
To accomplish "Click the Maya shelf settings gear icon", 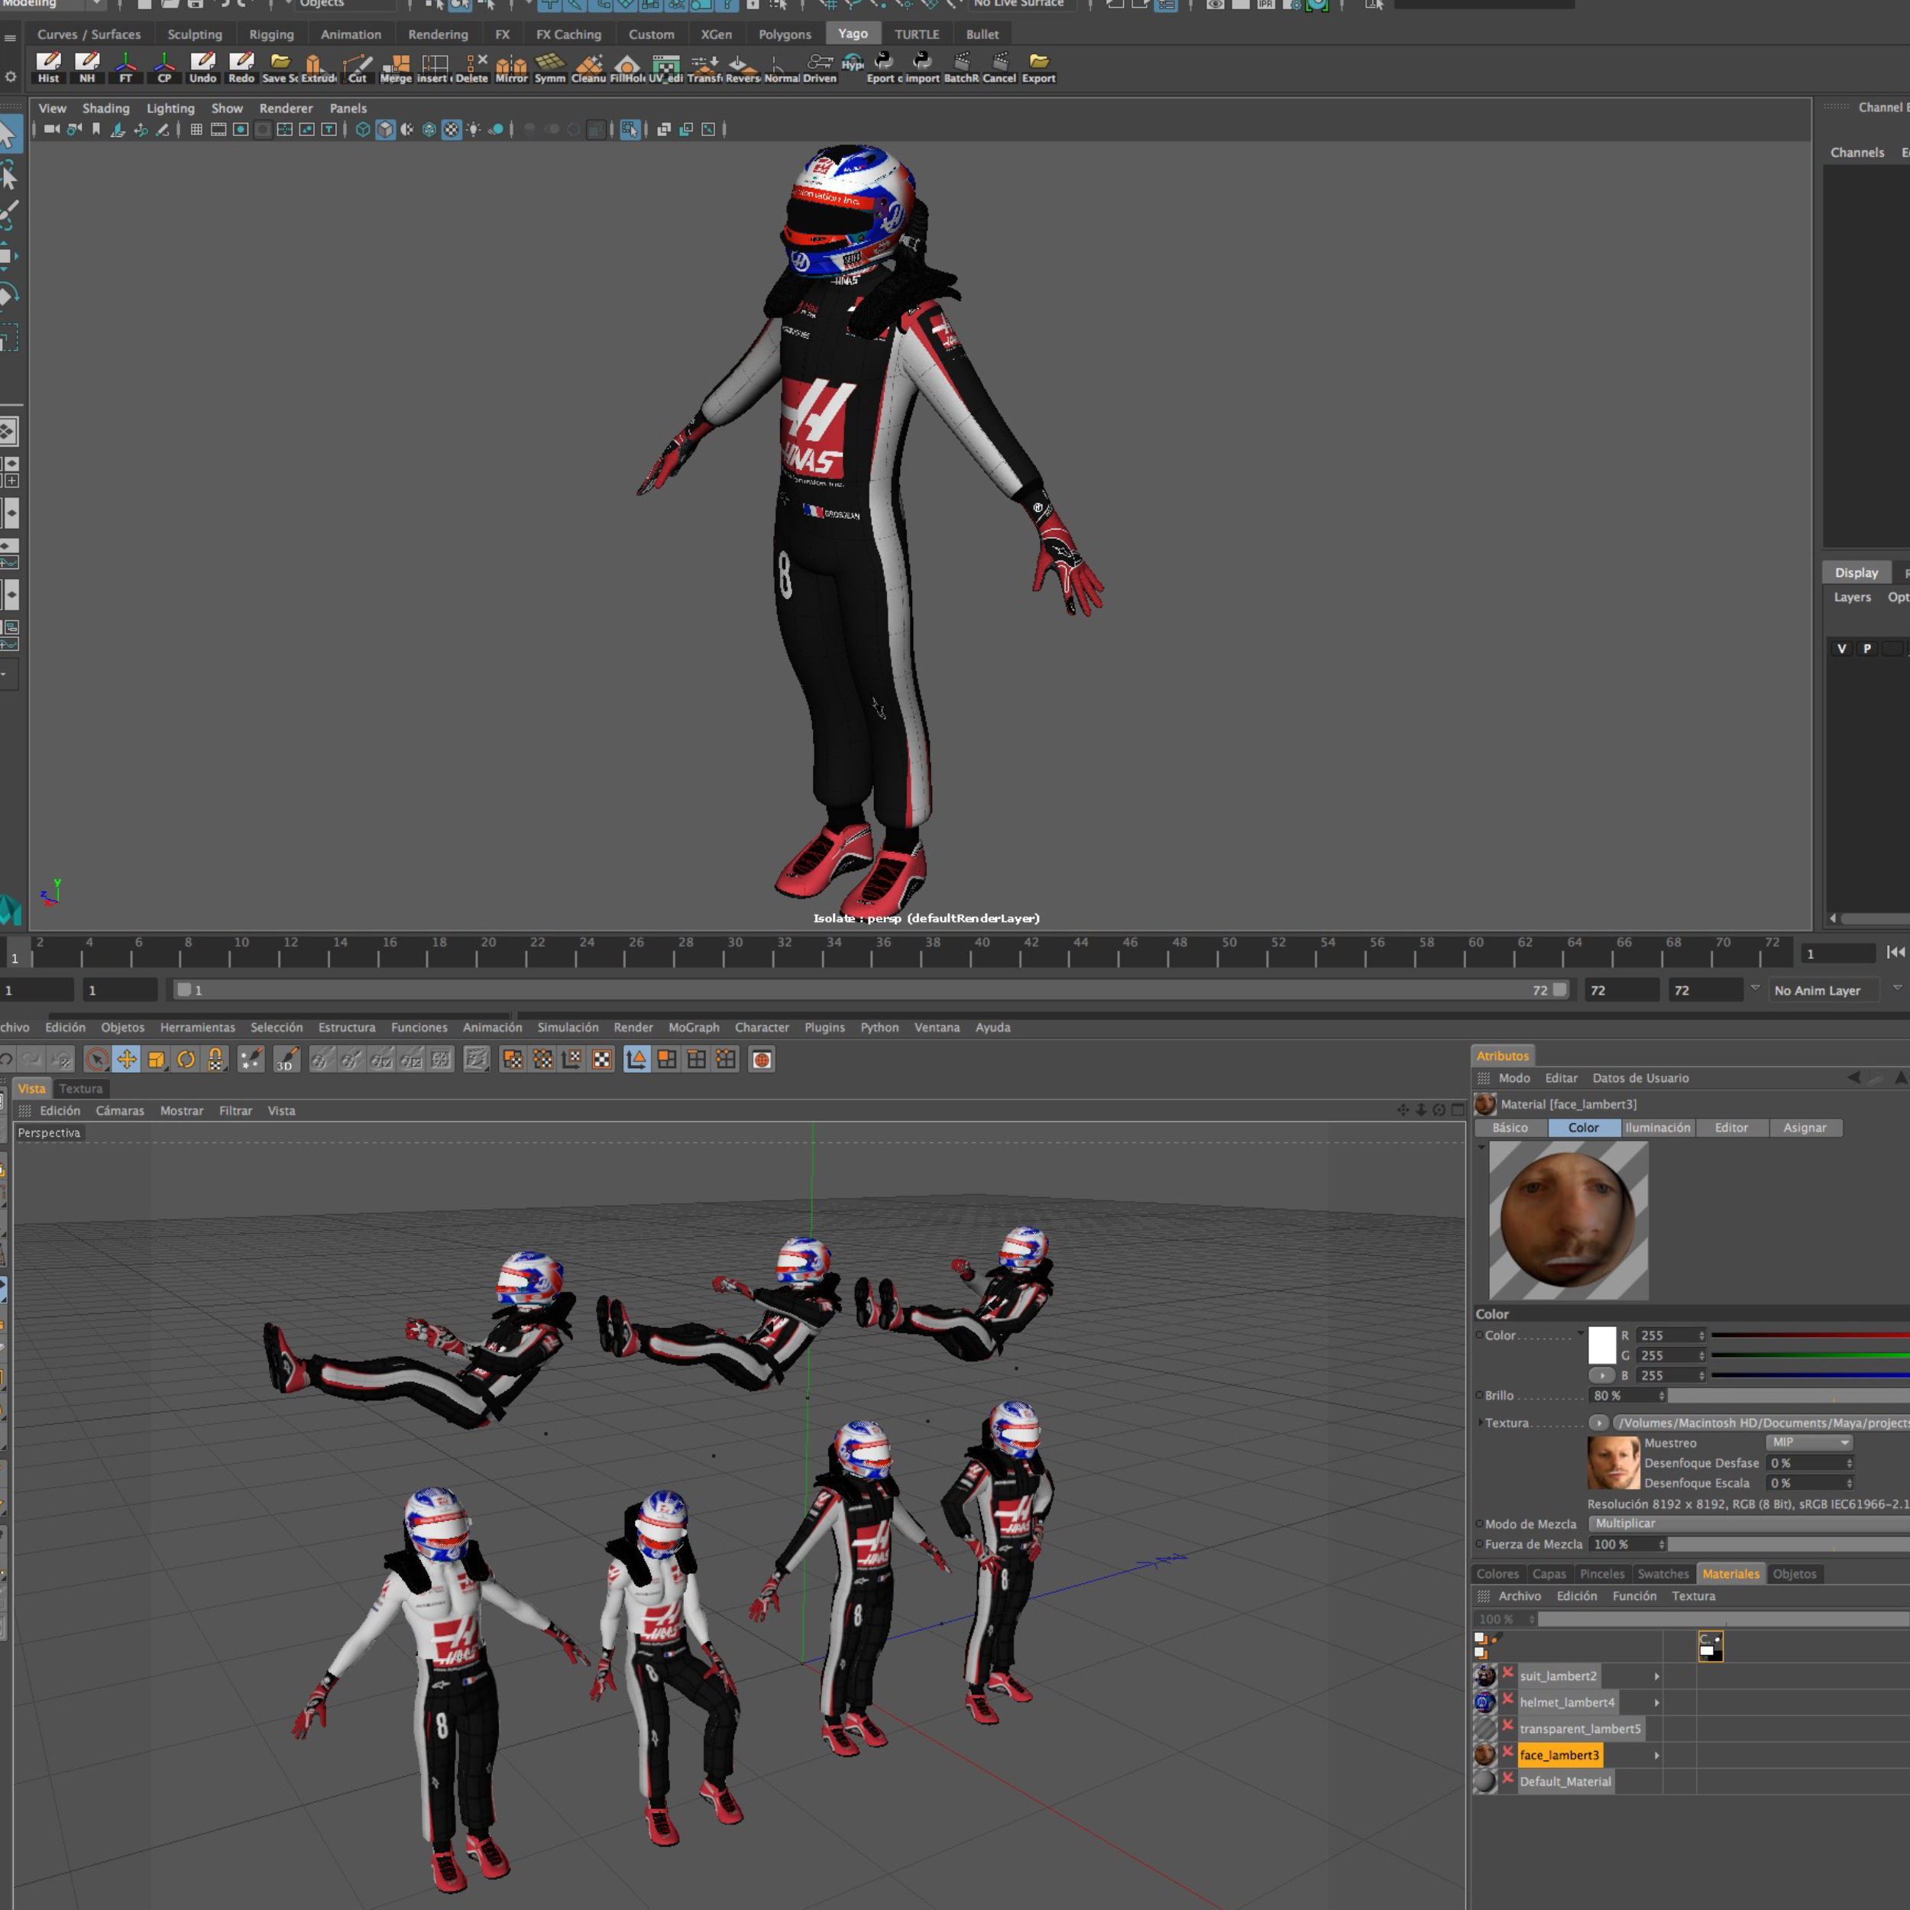I will [11, 76].
